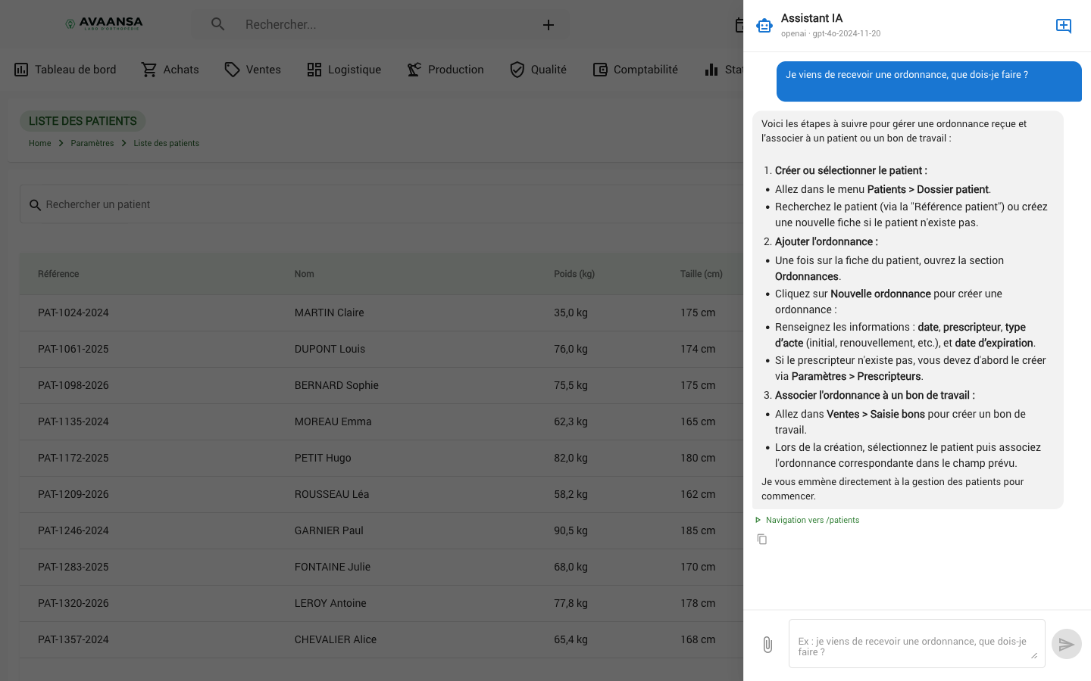The width and height of the screenshot is (1091, 681).
Task: Go to Paramètres breadcrumb link
Action: pyautogui.click(x=92, y=143)
